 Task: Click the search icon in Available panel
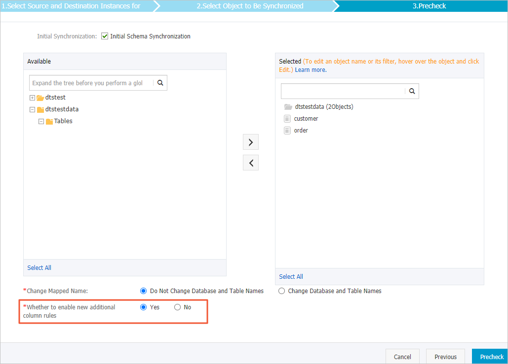tap(160, 83)
